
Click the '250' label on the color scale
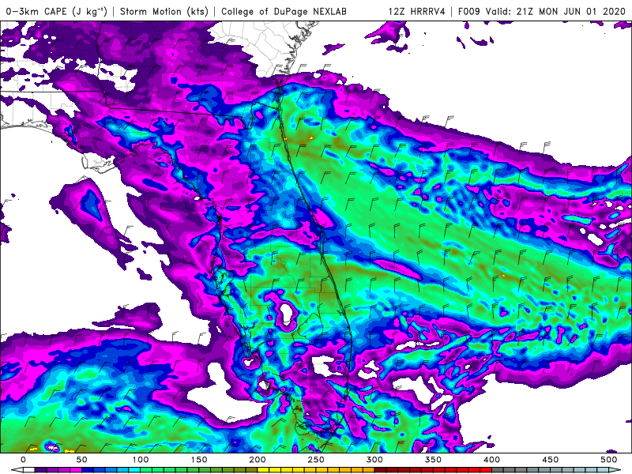pos(316,460)
